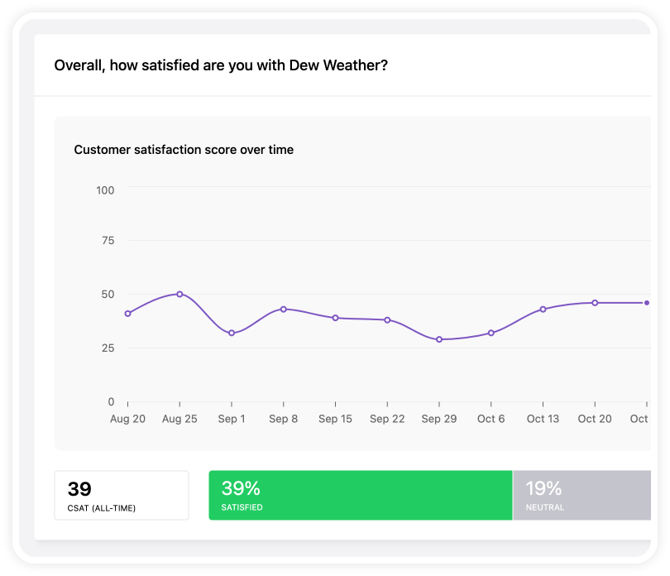Image resolution: width=670 pixels, height=576 pixels.
Task: Select the gray 19% Neutral segment
Action: click(582, 495)
